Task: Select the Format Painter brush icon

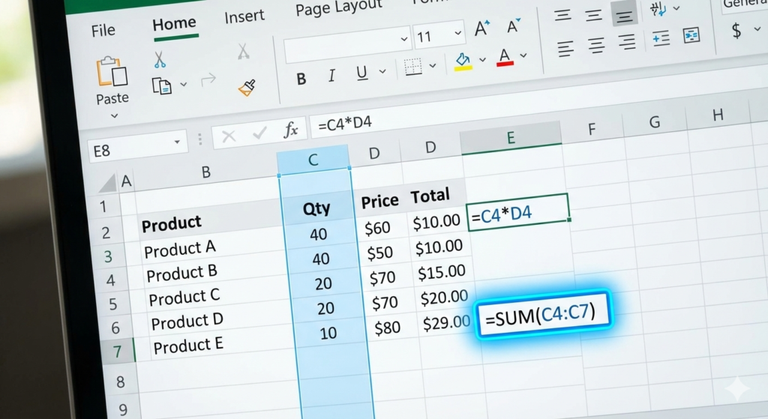Action: 247,87
